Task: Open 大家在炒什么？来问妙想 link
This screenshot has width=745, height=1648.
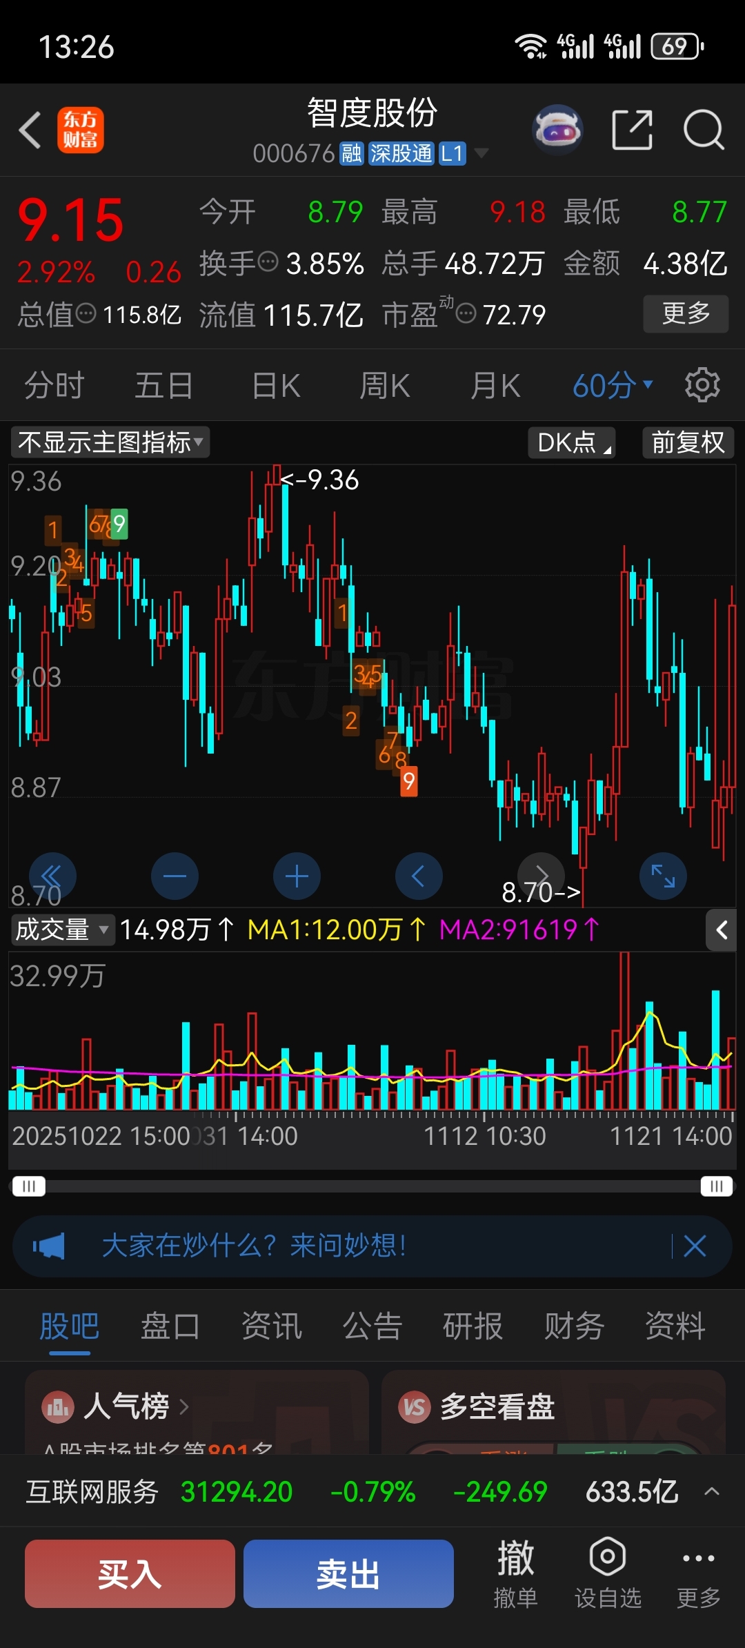Action: click(x=255, y=1246)
